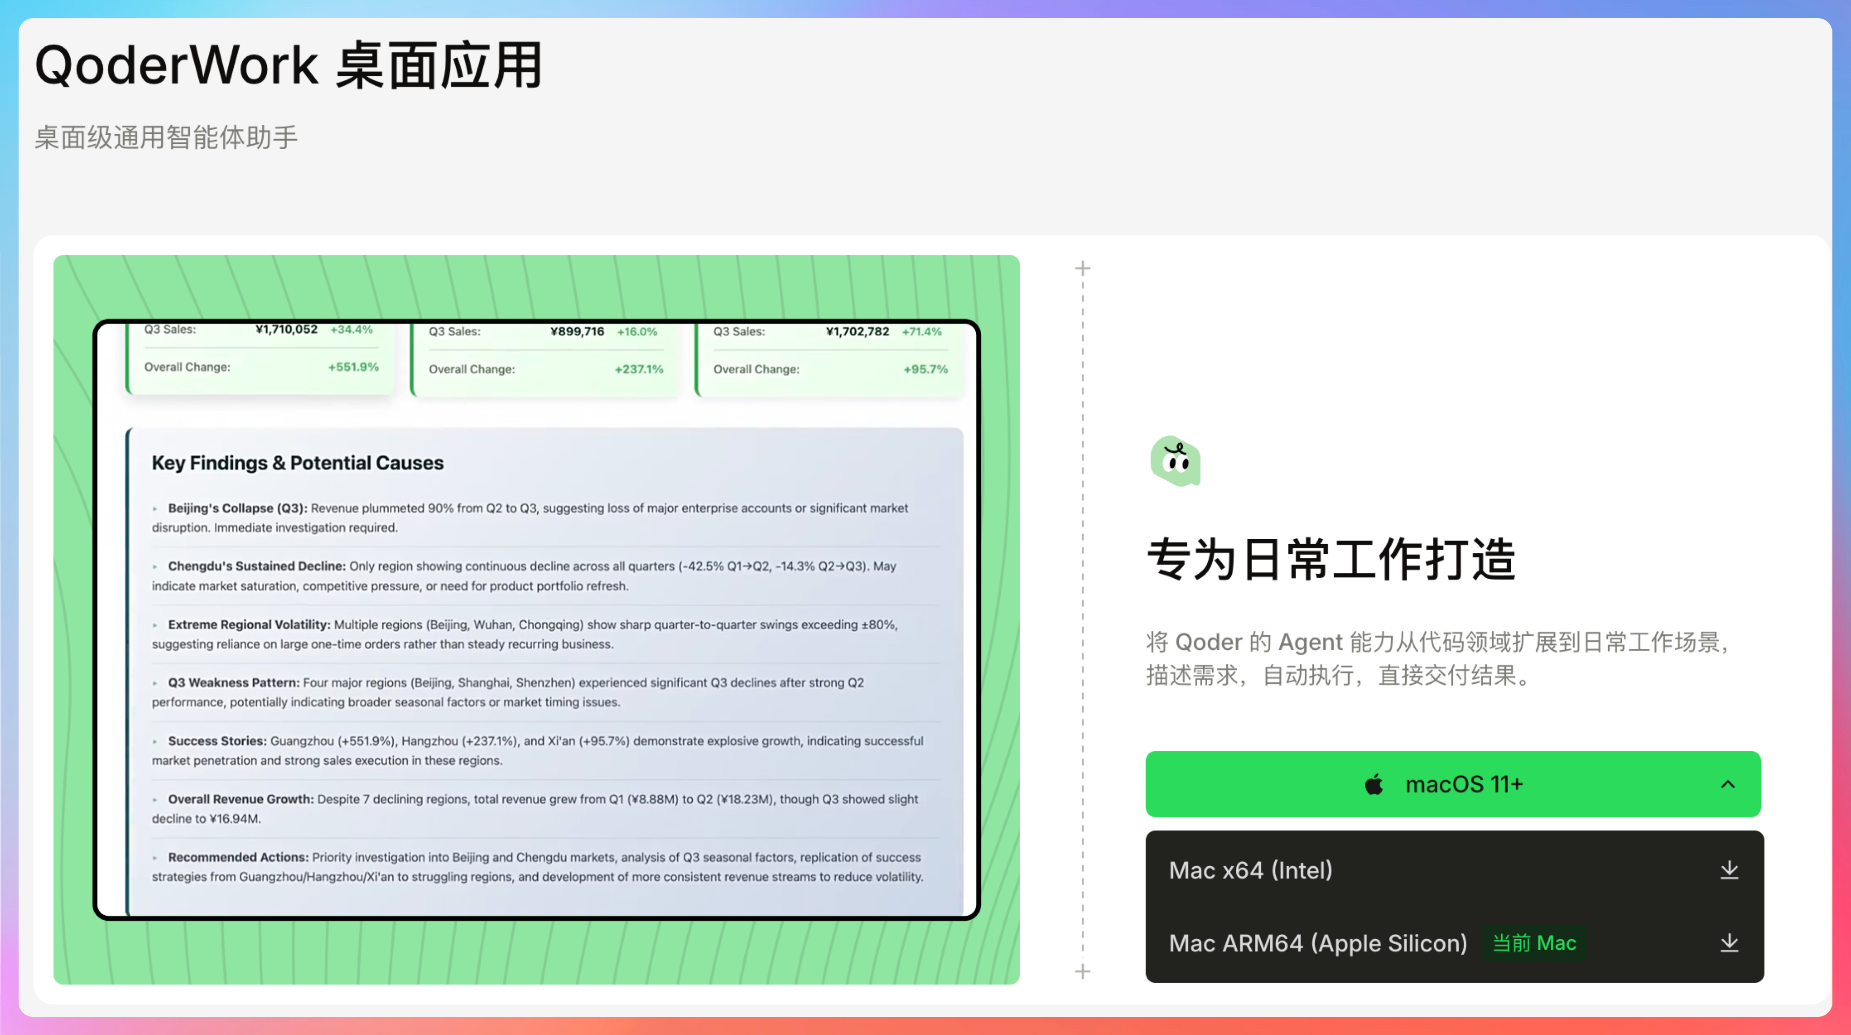Screen dimensions: 1851x1035
Task: Select Mac x64 (Intel) option
Action: tap(1250, 870)
